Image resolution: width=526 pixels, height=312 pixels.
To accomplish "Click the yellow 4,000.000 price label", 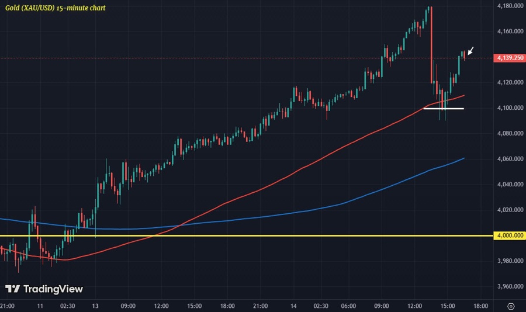I will pyautogui.click(x=508, y=235).
